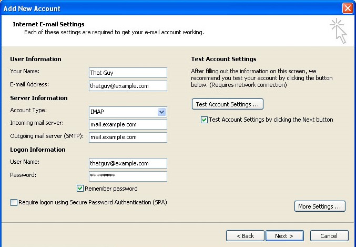Go to the Next step
Image resolution: width=356 pixels, height=247 pixels.
point(284,236)
